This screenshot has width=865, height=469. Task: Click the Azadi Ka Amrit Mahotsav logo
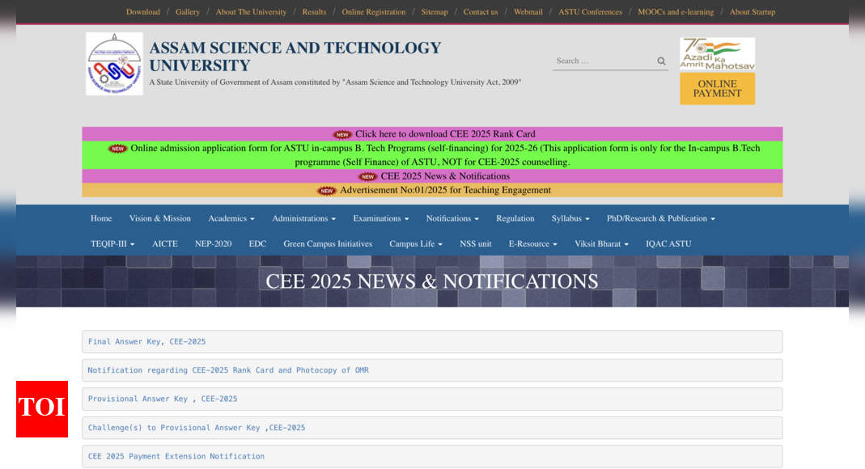tap(717, 53)
